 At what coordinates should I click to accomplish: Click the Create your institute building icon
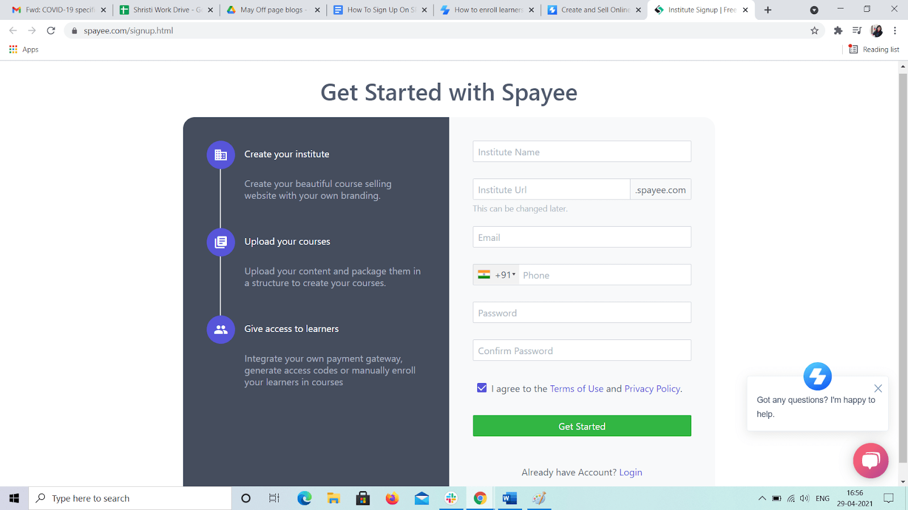[221, 155]
